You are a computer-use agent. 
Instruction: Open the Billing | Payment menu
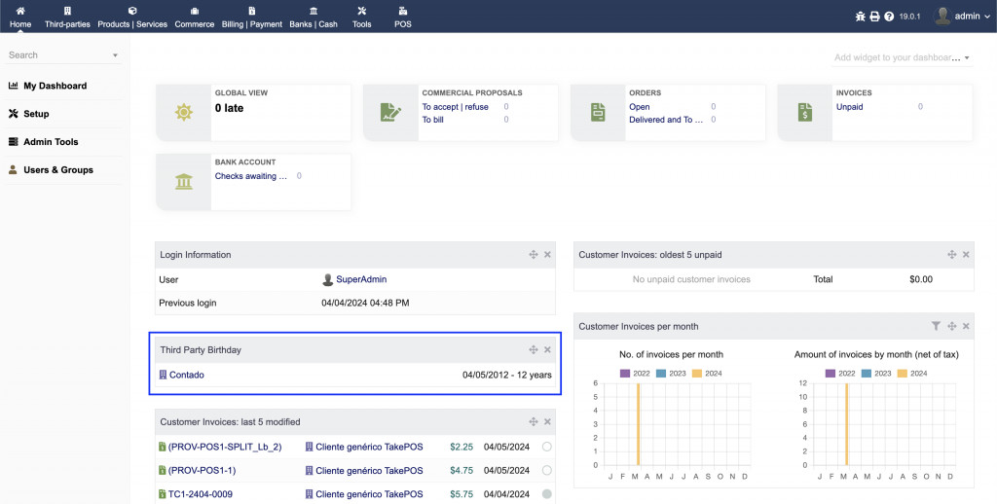pyautogui.click(x=251, y=17)
